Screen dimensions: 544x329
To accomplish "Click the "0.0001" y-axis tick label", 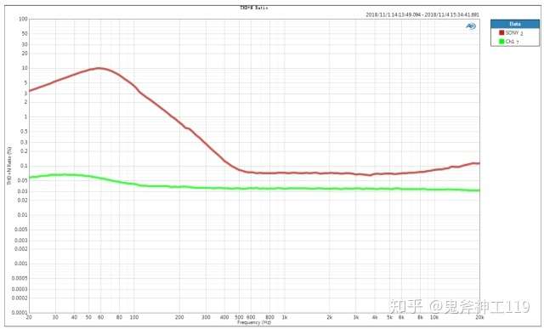I will pos(20,312).
